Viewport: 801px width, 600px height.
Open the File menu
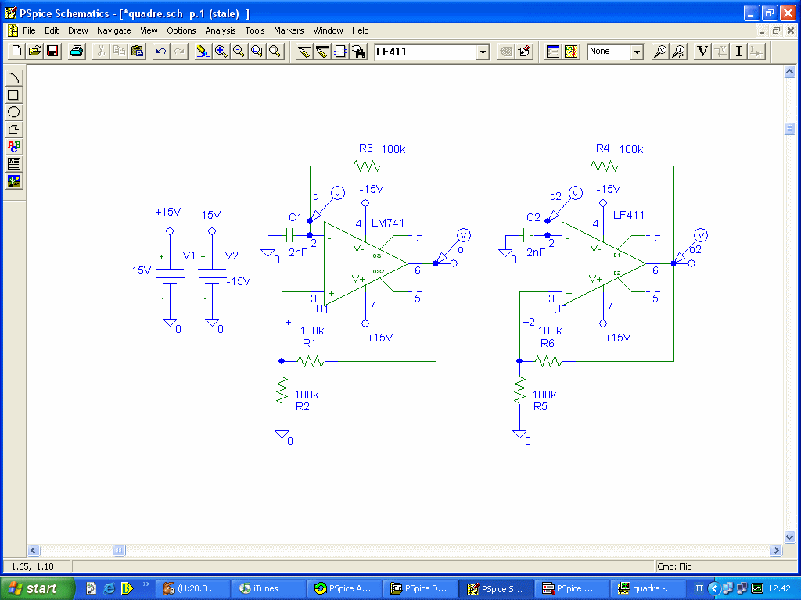[29, 30]
